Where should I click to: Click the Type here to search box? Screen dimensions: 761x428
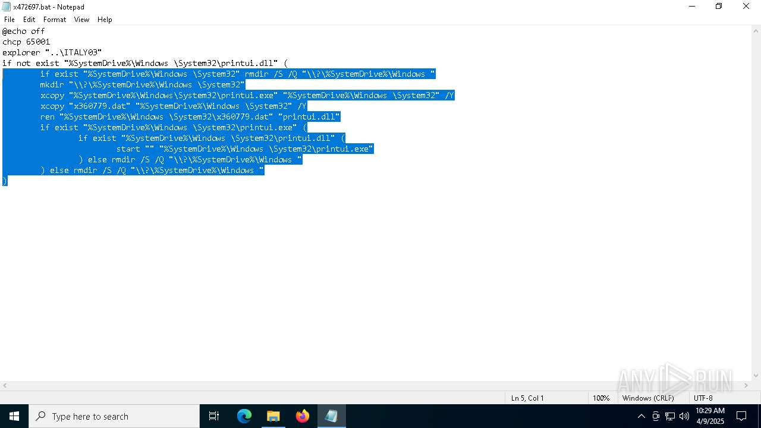(x=114, y=416)
